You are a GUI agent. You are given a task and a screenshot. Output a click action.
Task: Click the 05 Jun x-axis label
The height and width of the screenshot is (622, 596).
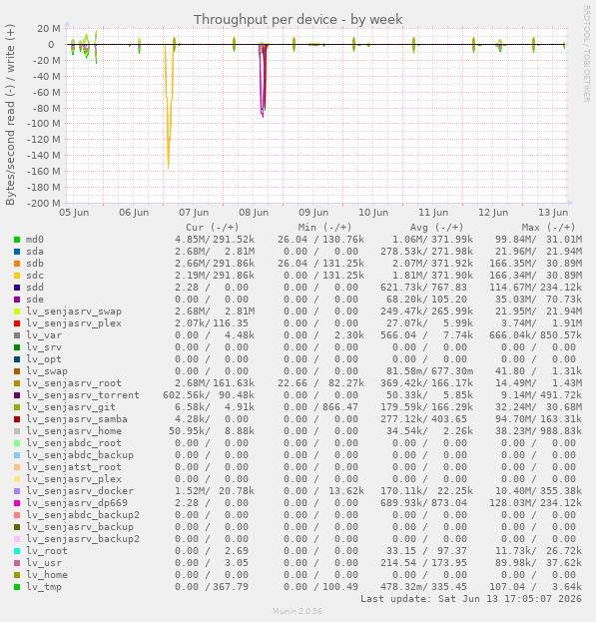click(74, 213)
